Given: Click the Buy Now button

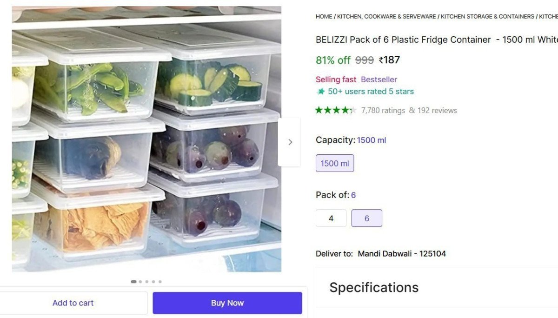Looking at the screenshot, I should 227,303.
